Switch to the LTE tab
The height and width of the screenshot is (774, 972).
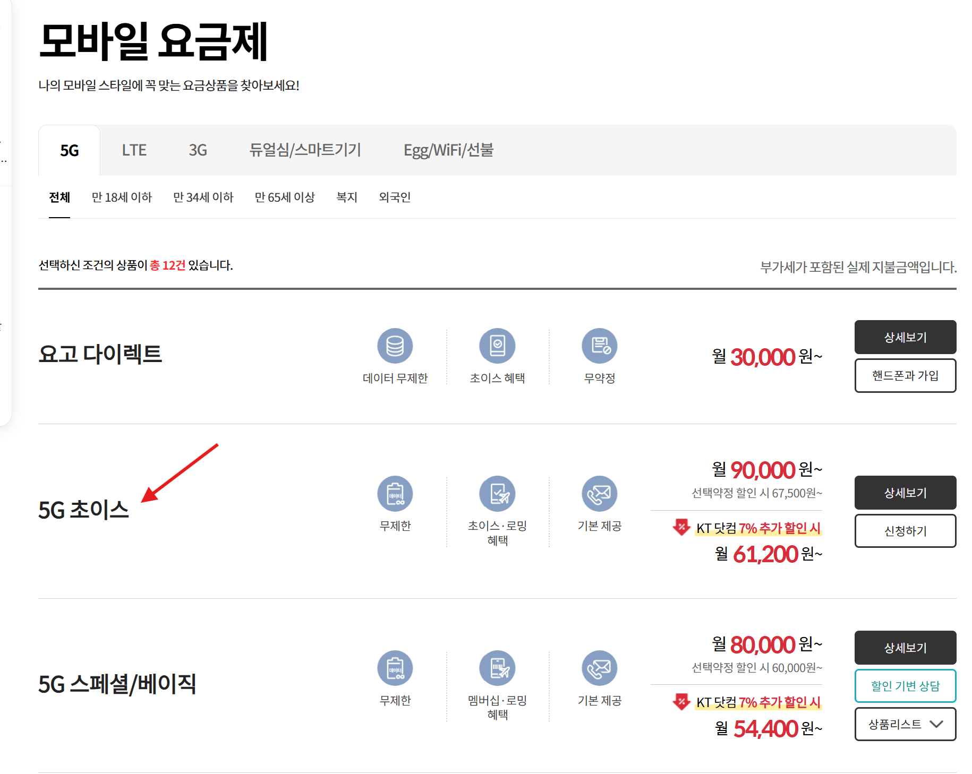[134, 150]
